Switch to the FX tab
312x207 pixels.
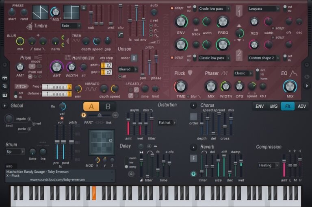point(288,107)
